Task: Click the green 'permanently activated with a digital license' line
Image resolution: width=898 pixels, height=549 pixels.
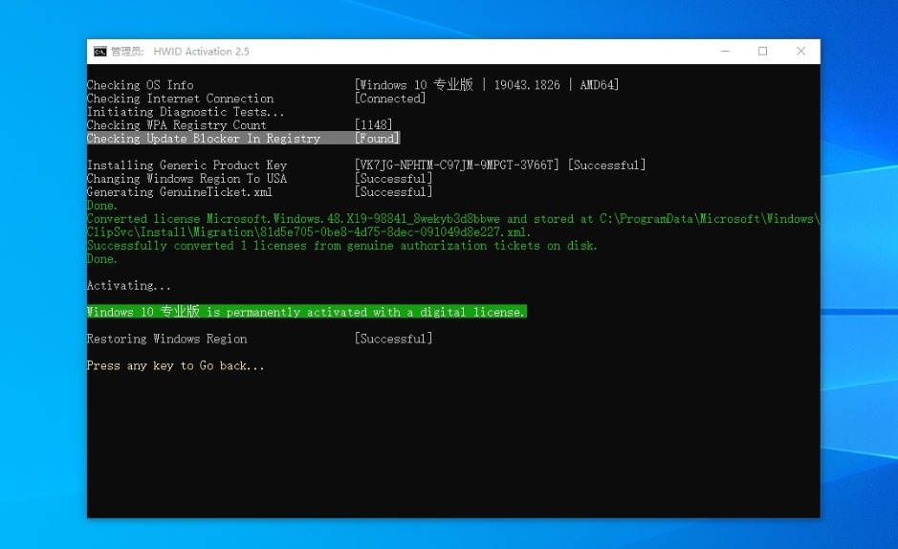Action: click(306, 312)
